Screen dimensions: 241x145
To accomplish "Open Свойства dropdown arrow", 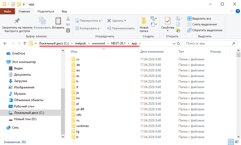I will [168, 31].
